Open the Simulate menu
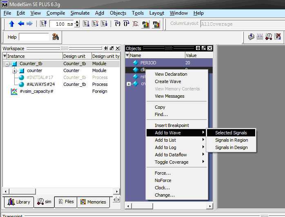 pos(80,13)
